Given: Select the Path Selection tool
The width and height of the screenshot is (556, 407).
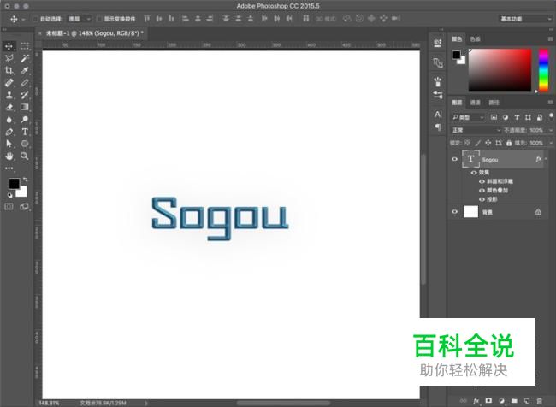Looking at the screenshot, I should pyautogui.click(x=9, y=144).
